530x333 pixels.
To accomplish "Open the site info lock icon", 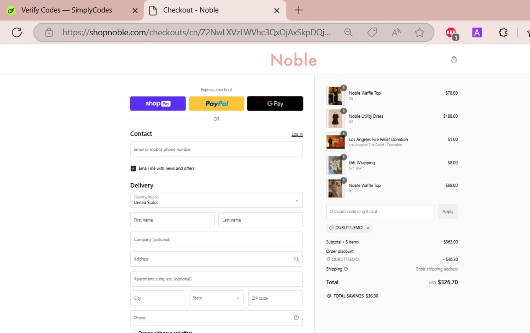I will pyautogui.click(x=49, y=32).
